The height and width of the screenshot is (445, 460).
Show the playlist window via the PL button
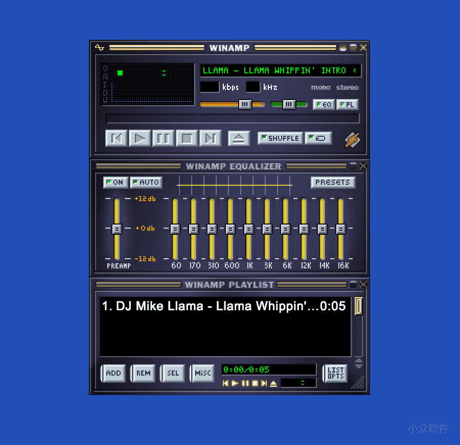(x=347, y=105)
